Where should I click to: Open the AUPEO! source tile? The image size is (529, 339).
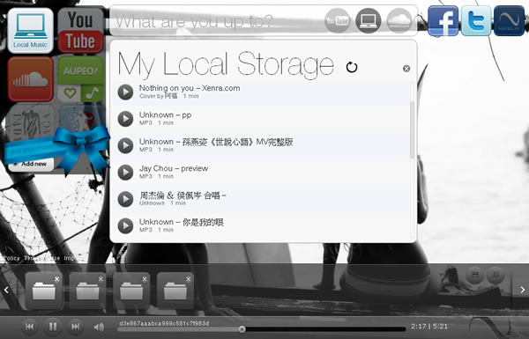pos(80,70)
